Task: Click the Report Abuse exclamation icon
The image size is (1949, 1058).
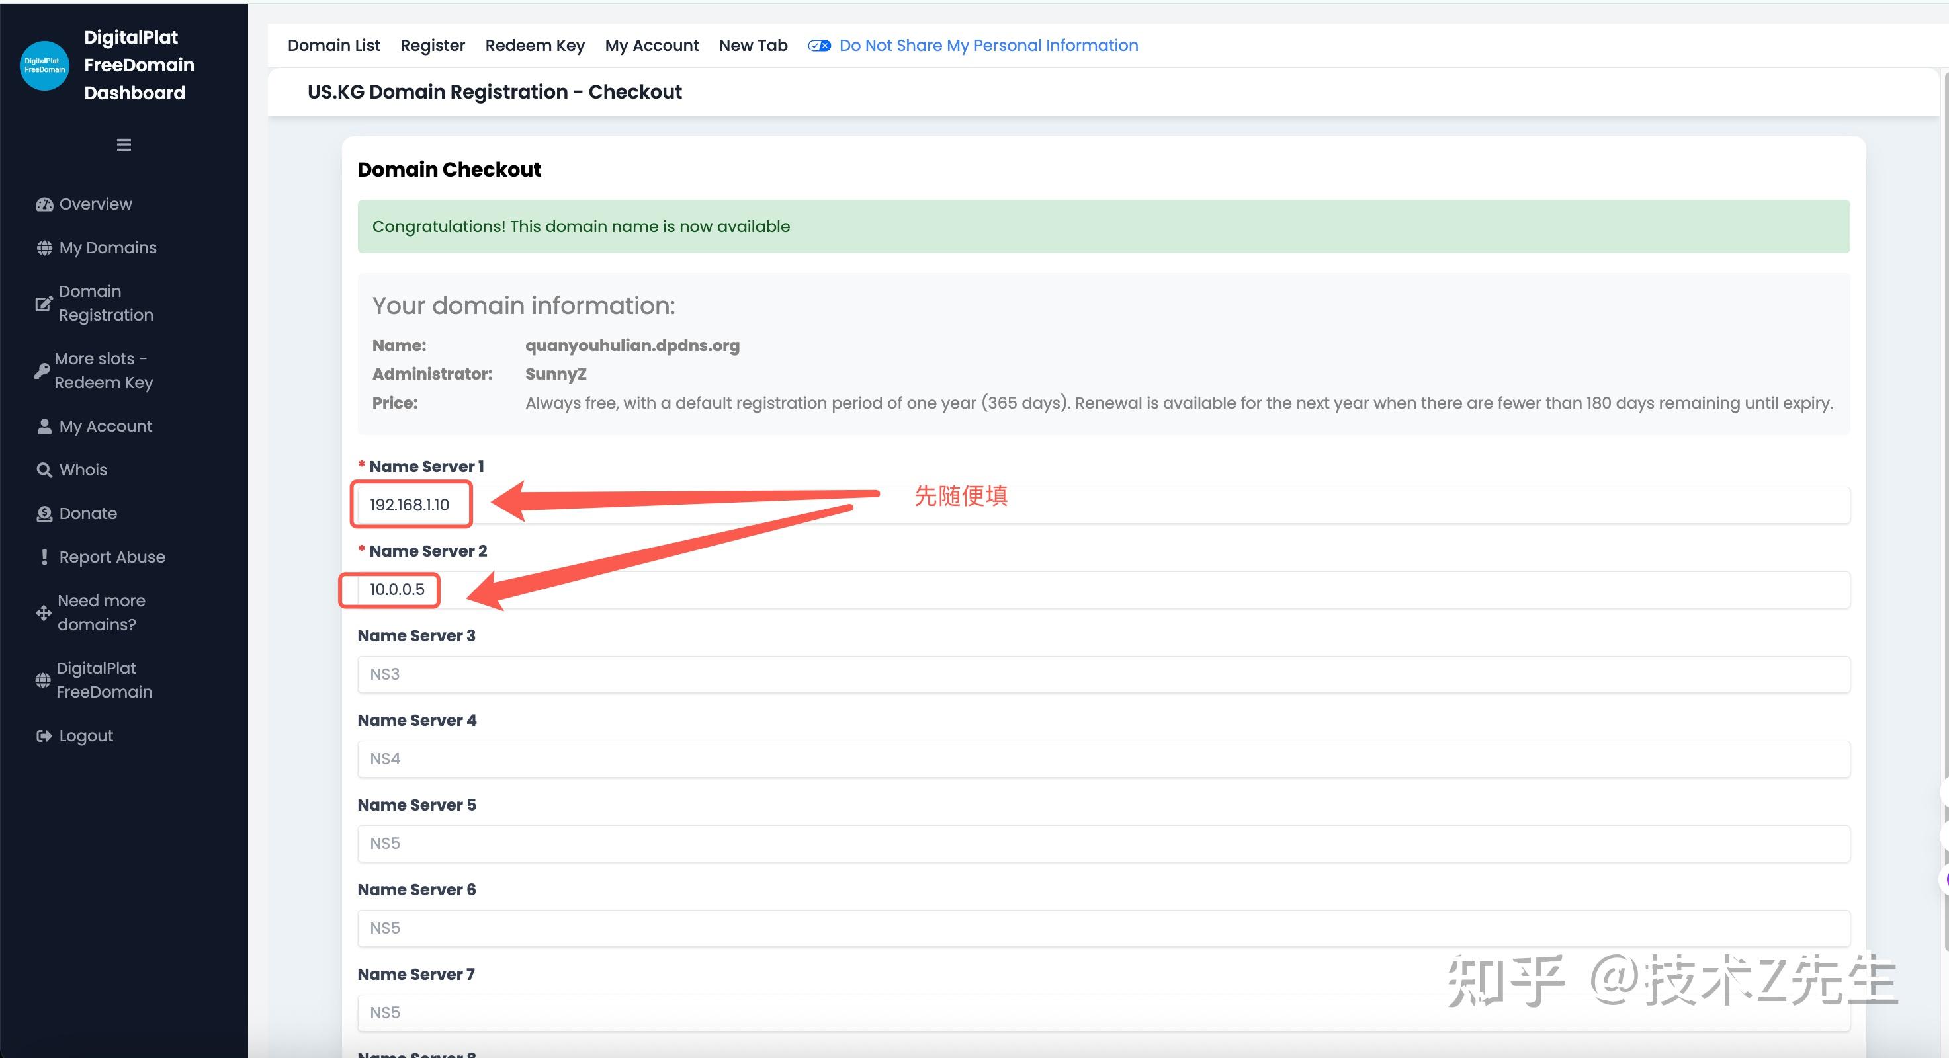Action: coord(44,557)
